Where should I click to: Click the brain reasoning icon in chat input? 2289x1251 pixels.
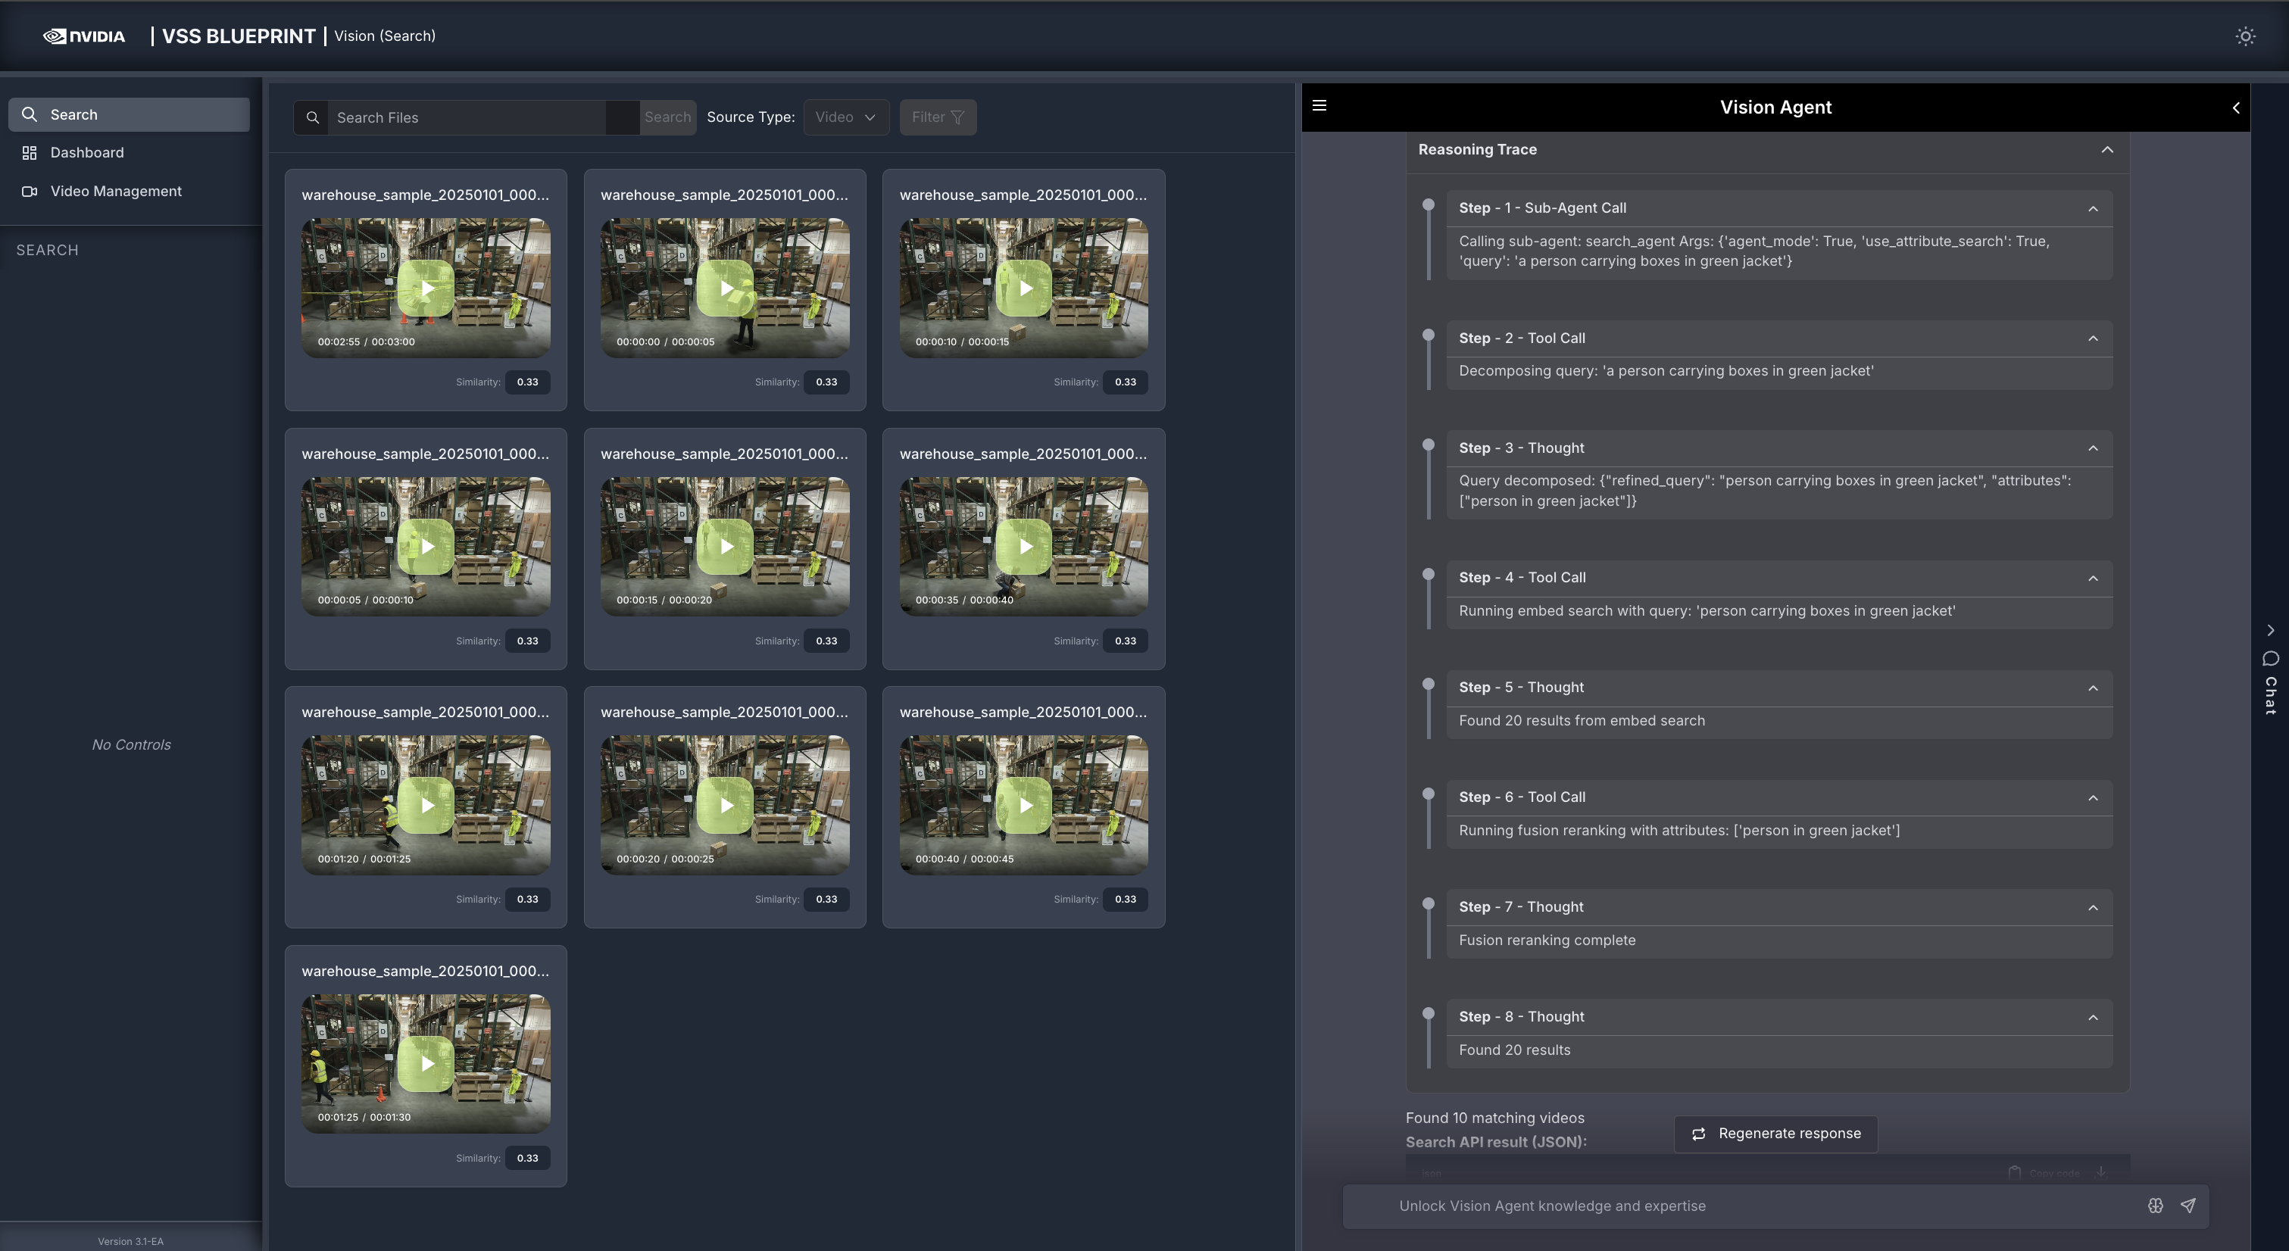click(2155, 1206)
